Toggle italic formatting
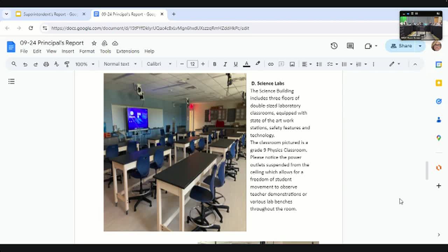448x252 pixels. point(225,64)
